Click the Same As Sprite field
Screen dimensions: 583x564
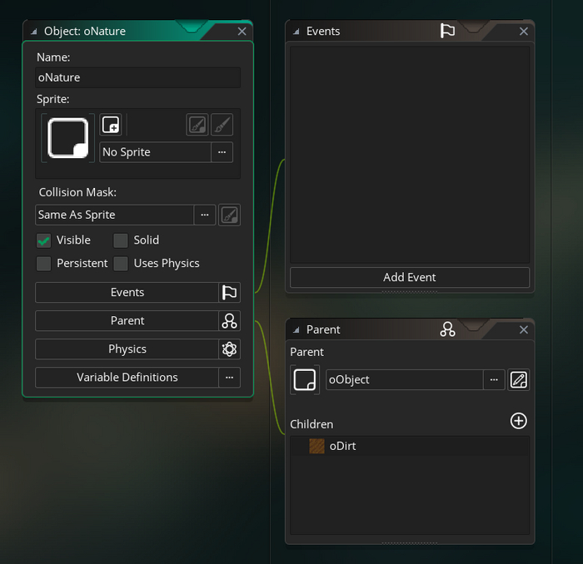tap(115, 215)
